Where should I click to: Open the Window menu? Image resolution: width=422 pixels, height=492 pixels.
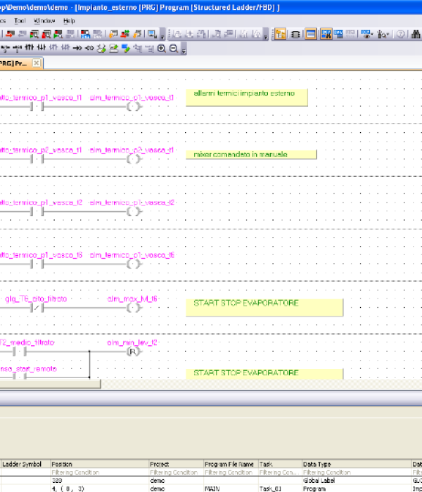pos(44,21)
